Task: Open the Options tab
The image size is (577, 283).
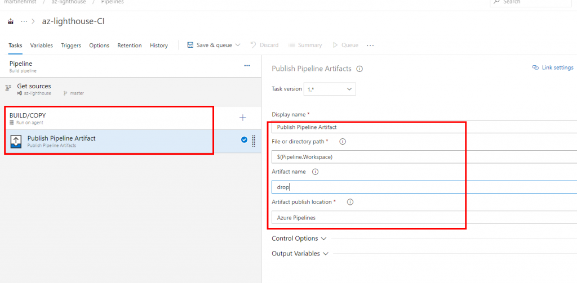Action: point(99,46)
